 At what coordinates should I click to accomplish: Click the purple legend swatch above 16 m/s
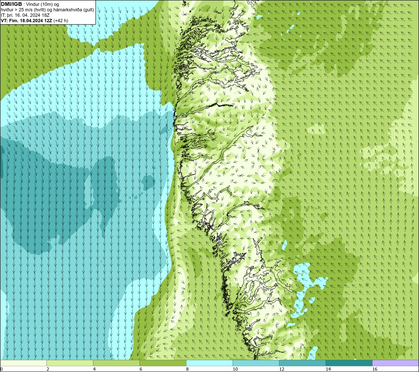396,363
